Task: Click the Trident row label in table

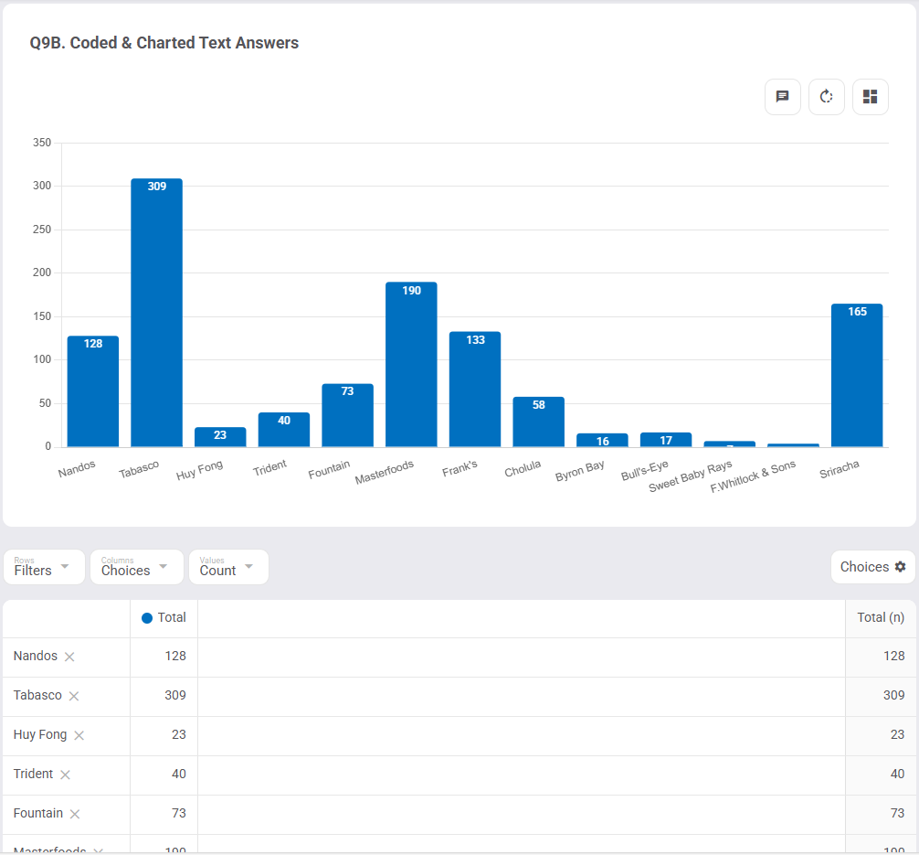Action: [x=33, y=774]
